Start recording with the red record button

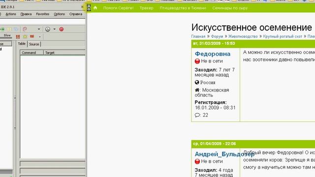[x=62, y=29]
